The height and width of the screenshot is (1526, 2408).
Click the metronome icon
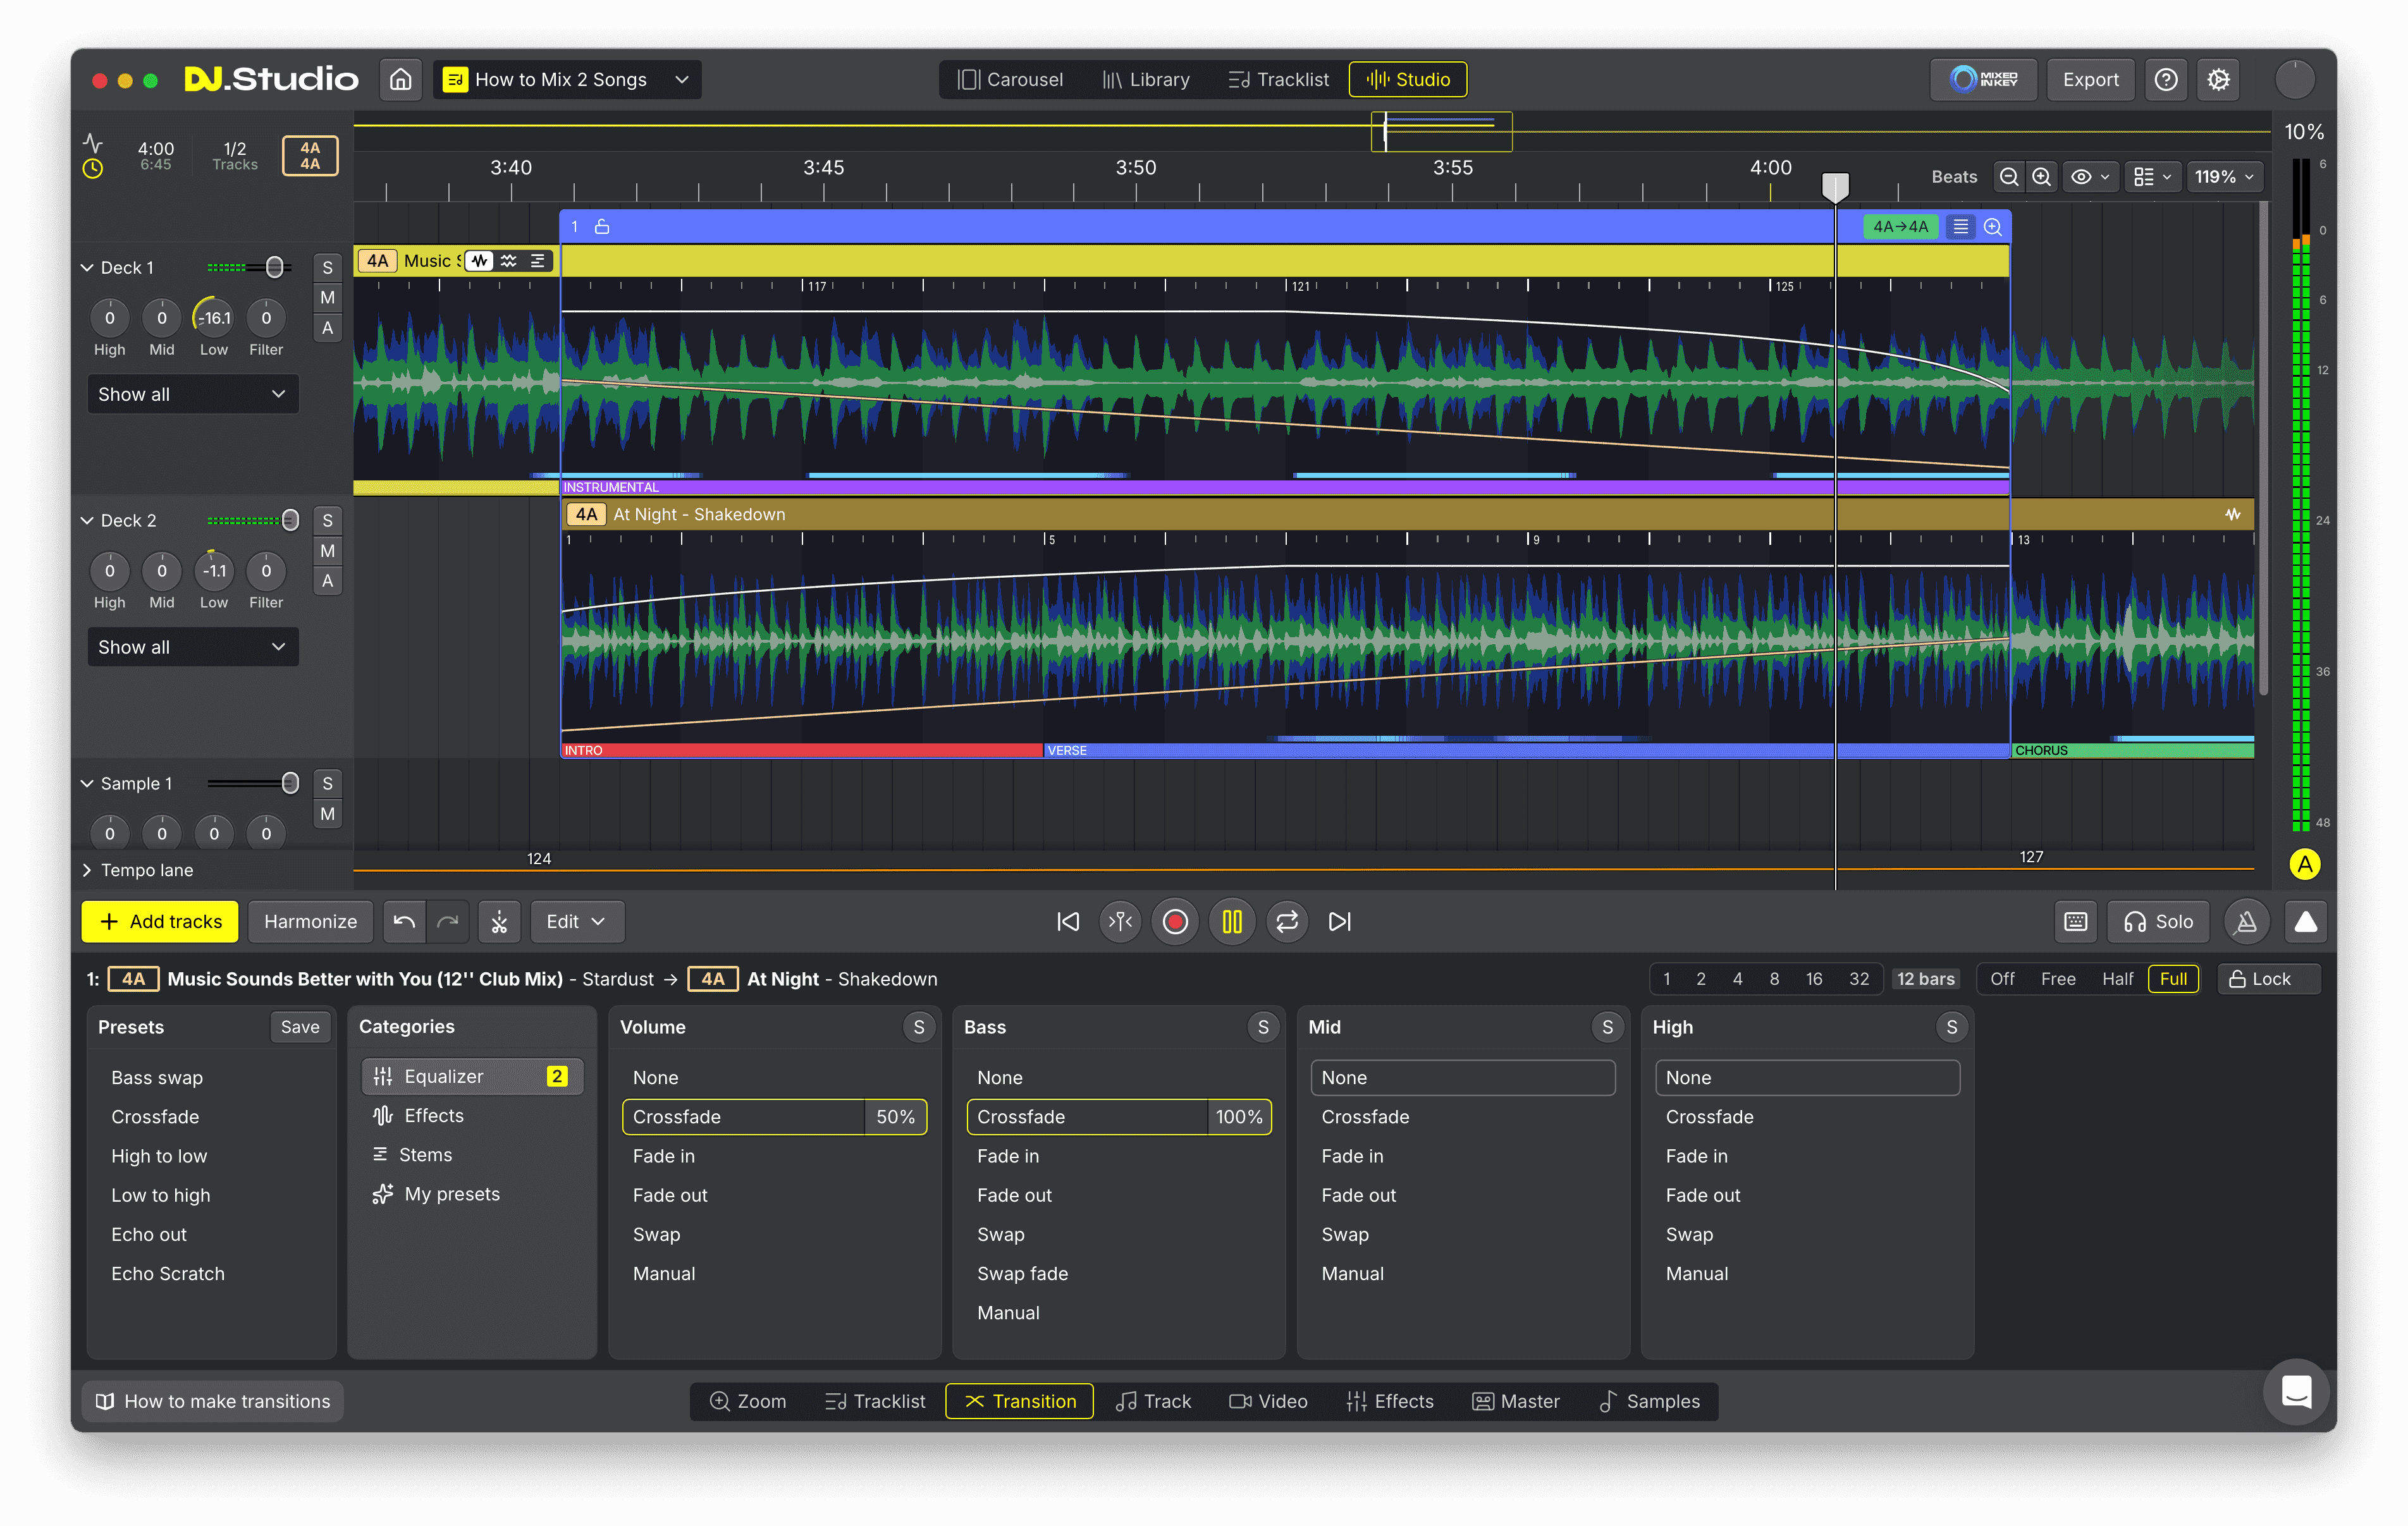(2246, 921)
